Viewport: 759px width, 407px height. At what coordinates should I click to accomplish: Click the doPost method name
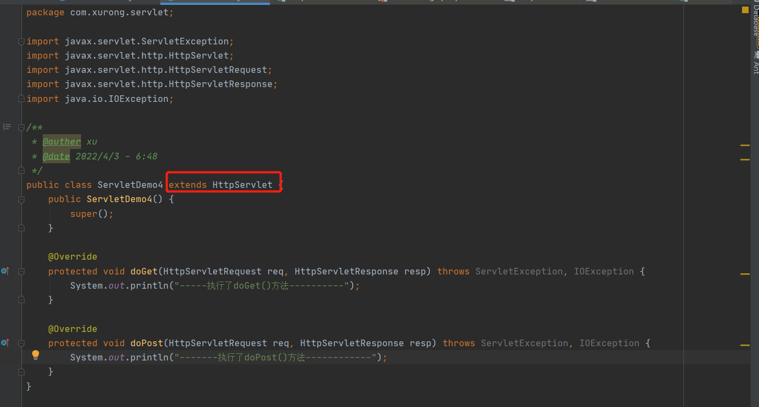click(147, 343)
